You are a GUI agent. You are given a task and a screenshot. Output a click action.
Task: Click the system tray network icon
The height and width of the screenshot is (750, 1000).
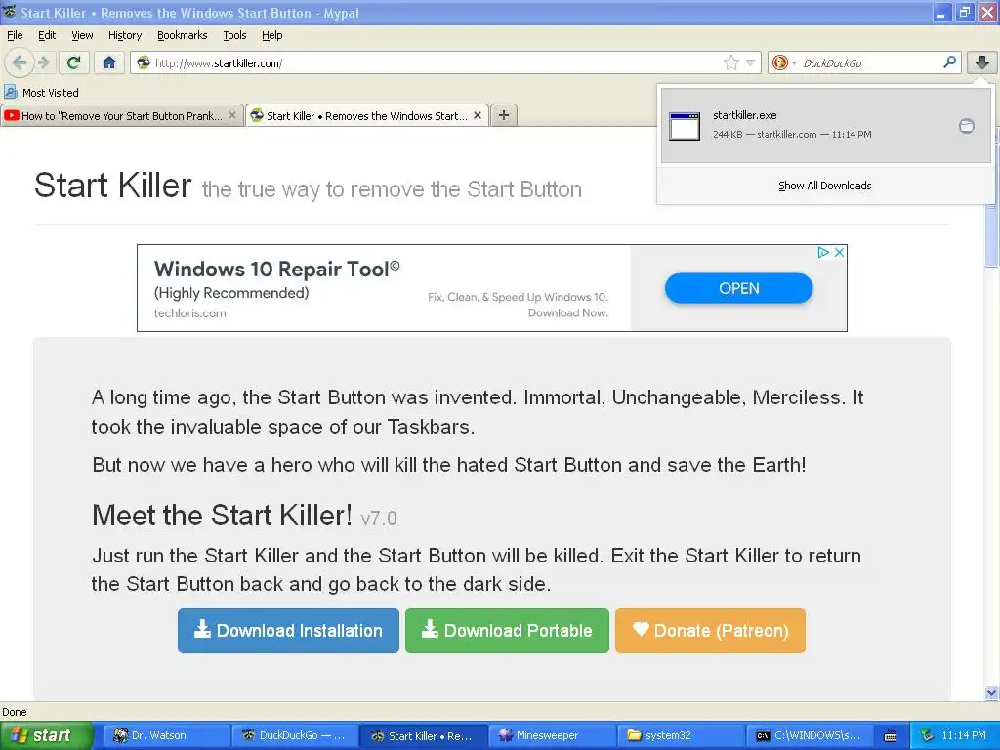pos(928,735)
